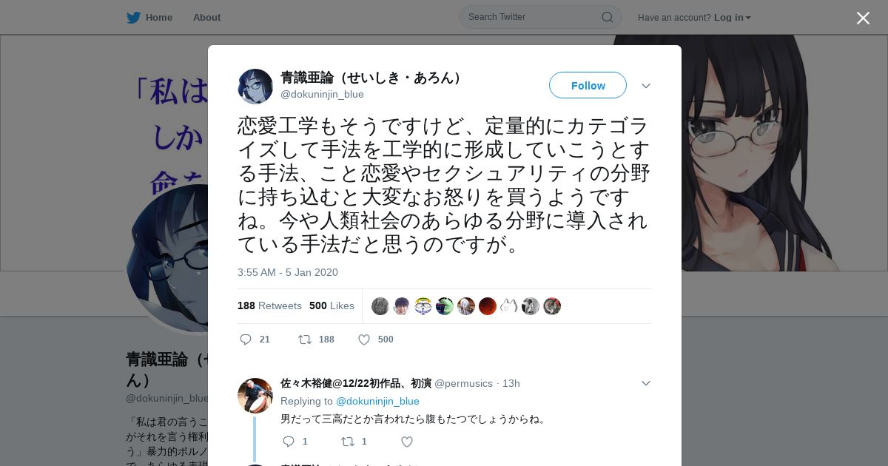Follow @dokuninjin_blue with Follow button

pos(588,85)
